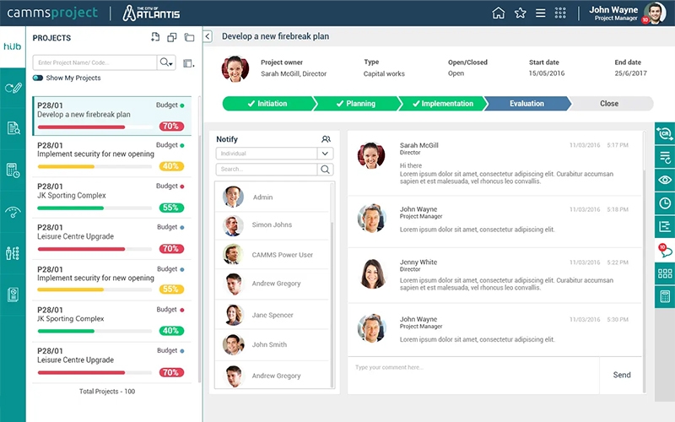Click the duplicate windows icon in Projects header
Viewport: 675px width, 422px height.
point(172,37)
